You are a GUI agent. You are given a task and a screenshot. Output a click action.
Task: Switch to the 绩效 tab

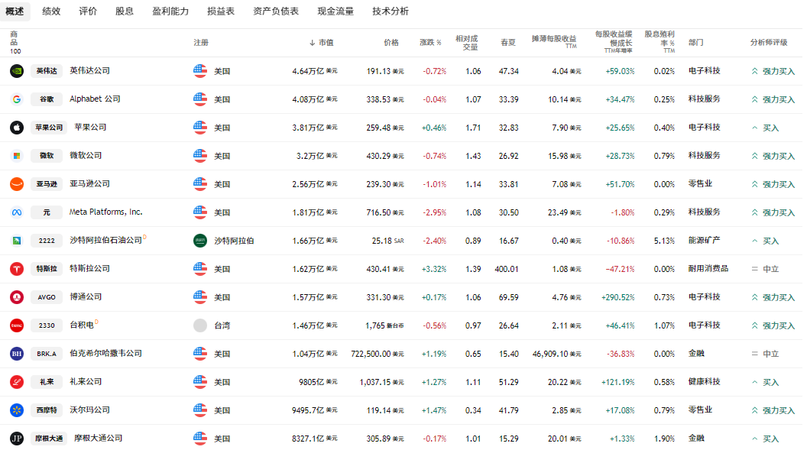click(51, 11)
